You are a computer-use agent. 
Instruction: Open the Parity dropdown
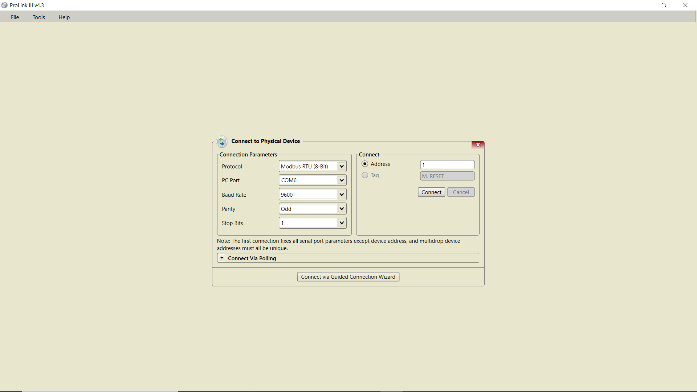tap(341, 208)
